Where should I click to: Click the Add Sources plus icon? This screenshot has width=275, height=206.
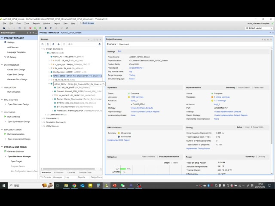tap(58, 44)
